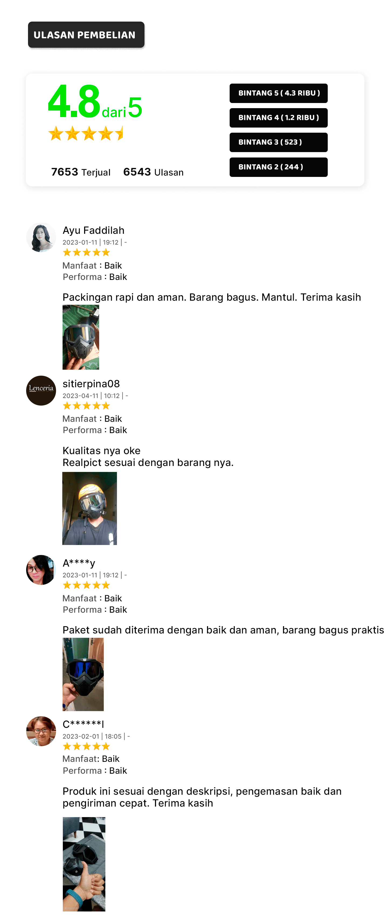This screenshot has width=390, height=922.
Task: Click C******l's five-star rating
Action: coord(86,747)
